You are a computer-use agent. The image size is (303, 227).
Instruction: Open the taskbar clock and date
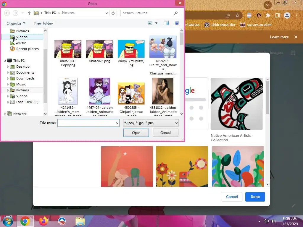(289, 221)
